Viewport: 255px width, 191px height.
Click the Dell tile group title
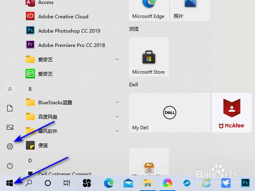133,85
